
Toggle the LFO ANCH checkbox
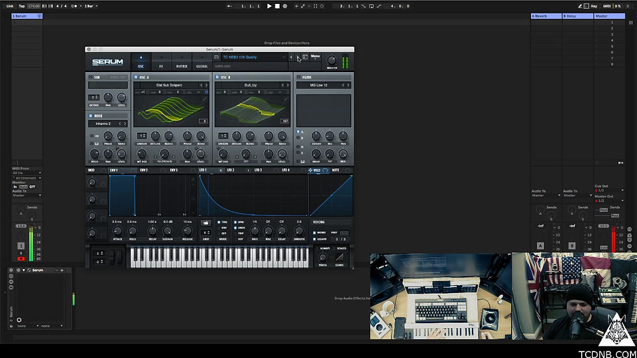235,227
